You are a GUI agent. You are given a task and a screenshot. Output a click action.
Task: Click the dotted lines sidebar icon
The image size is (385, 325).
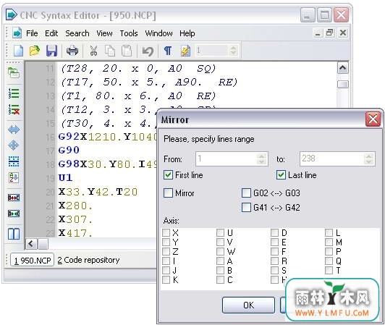point(14,161)
